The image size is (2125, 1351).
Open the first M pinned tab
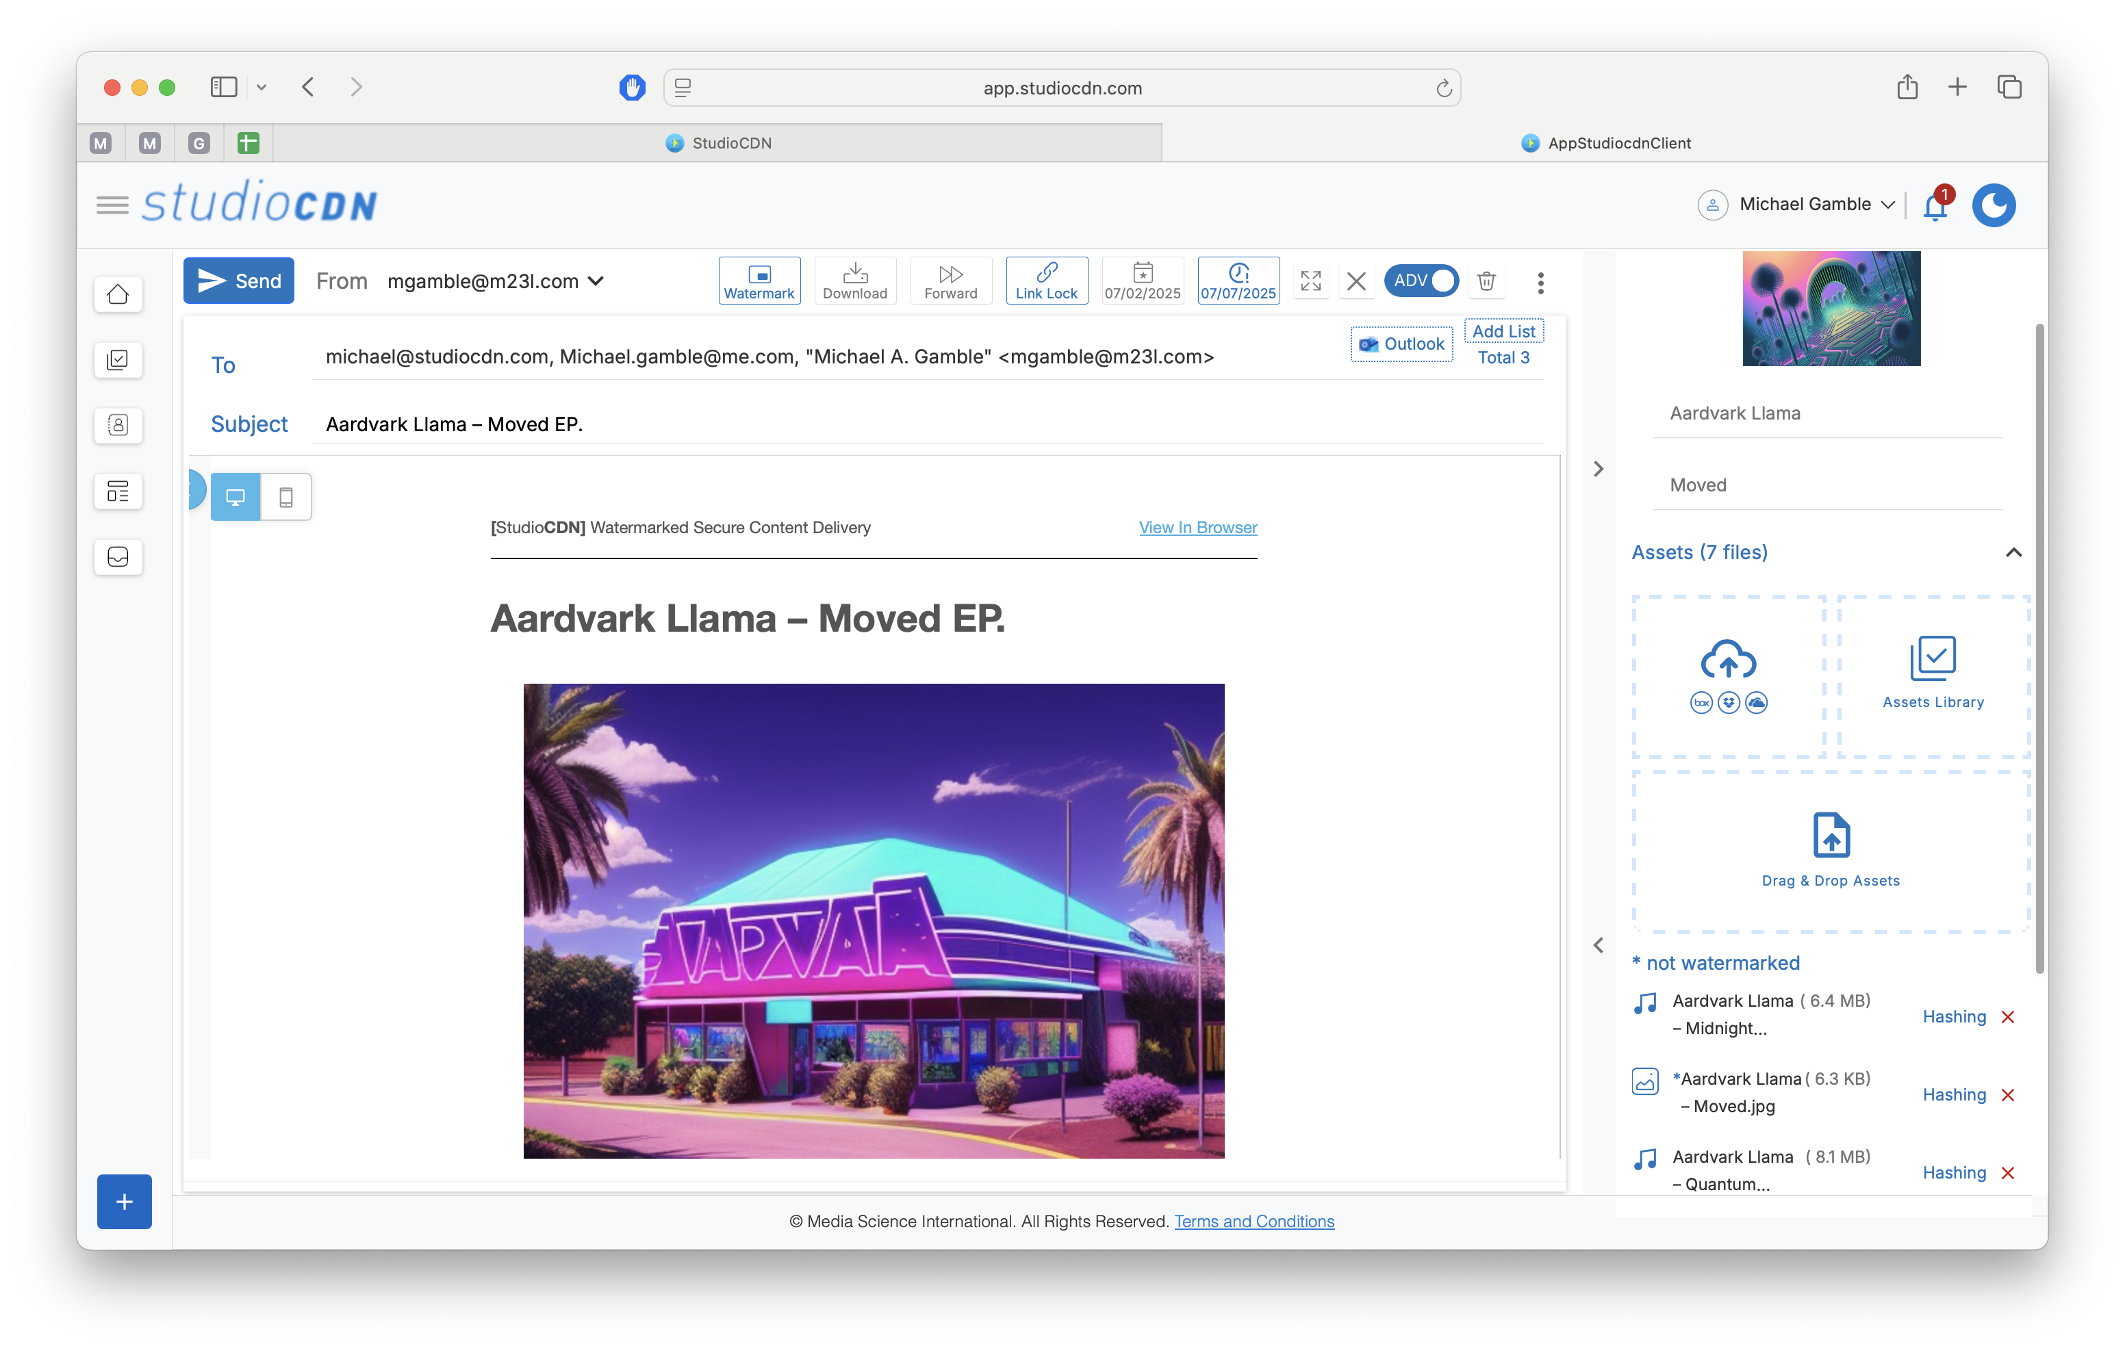point(101,143)
